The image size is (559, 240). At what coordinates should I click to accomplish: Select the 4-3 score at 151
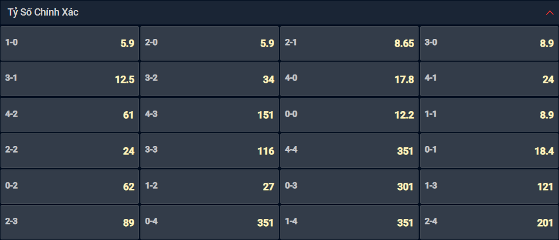(x=209, y=115)
